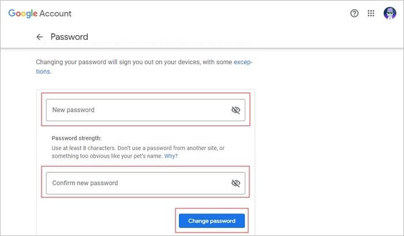404x236 pixels.
Task: Click the "Password" page heading
Action: click(x=69, y=37)
